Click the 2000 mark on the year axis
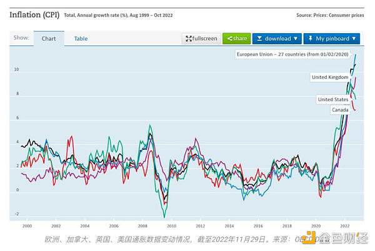 [x=26, y=225]
